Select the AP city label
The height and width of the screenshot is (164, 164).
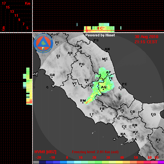click(x=109, y=72)
